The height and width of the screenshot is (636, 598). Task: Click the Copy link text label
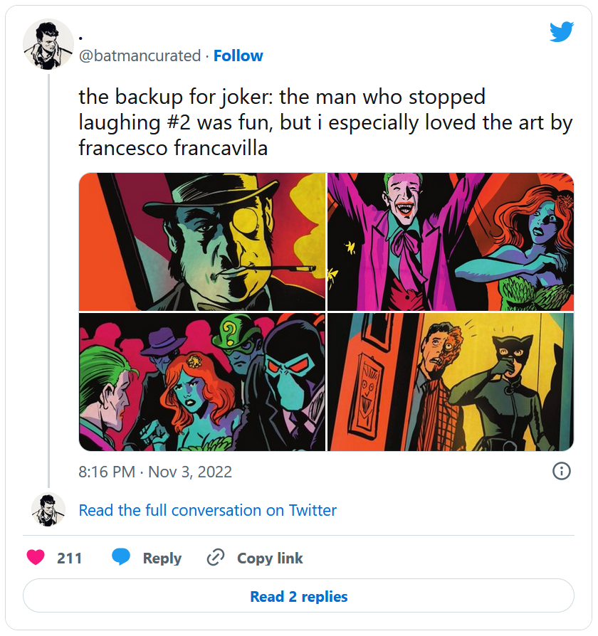click(270, 558)
